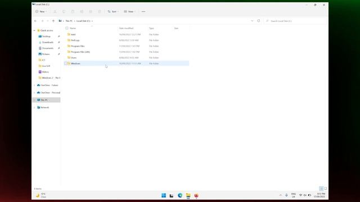
Task: Open the address bar history dropdown
Action: tap(252, 21)
